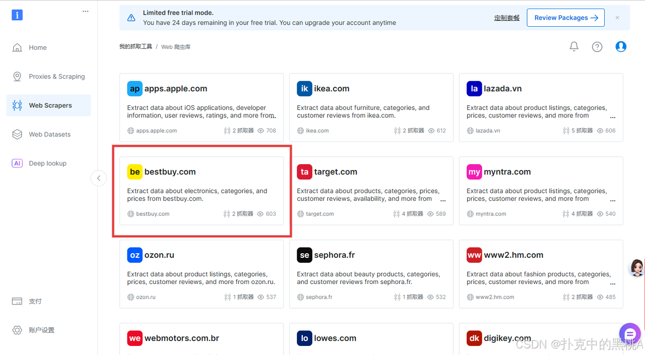This screenshot has width=645, height=355.
Task: Click the '2 抓取器' count on bestbuy.com card
Action: [x=243, y=214]
